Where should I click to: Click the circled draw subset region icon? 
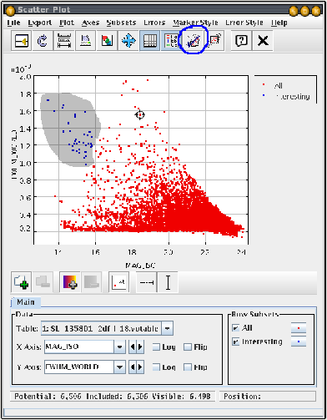pos(194,41)
